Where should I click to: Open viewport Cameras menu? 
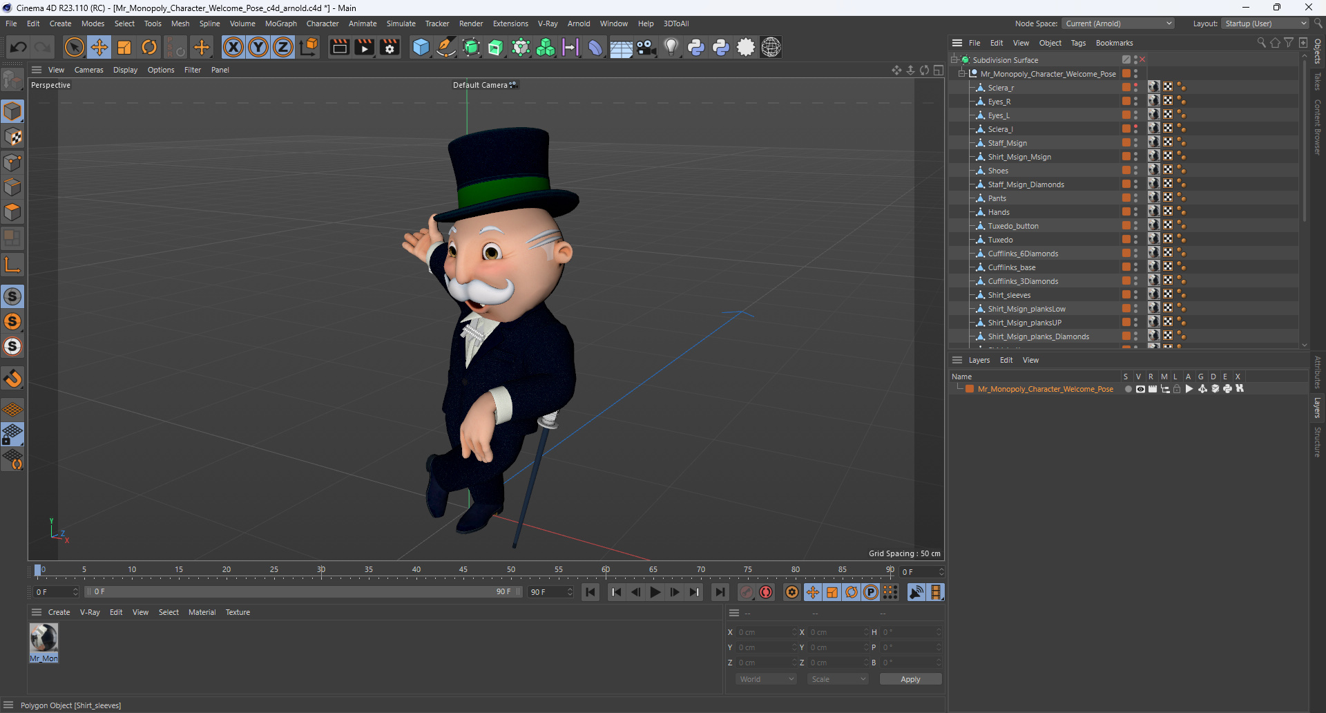click(88, 70)
